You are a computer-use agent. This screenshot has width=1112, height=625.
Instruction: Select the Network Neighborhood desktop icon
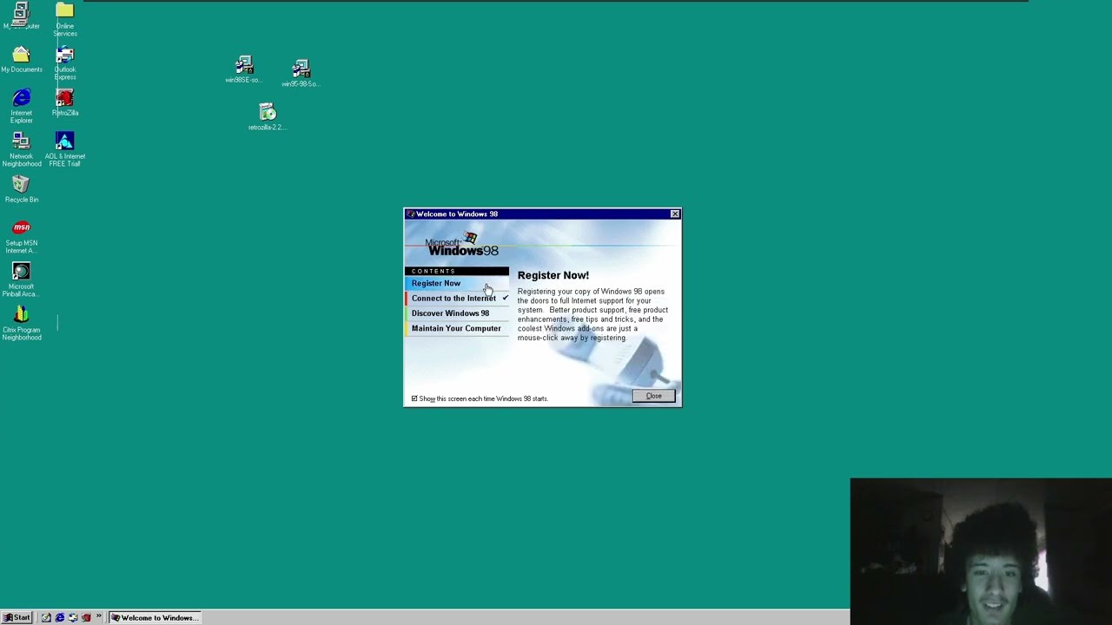pos(21,149)
